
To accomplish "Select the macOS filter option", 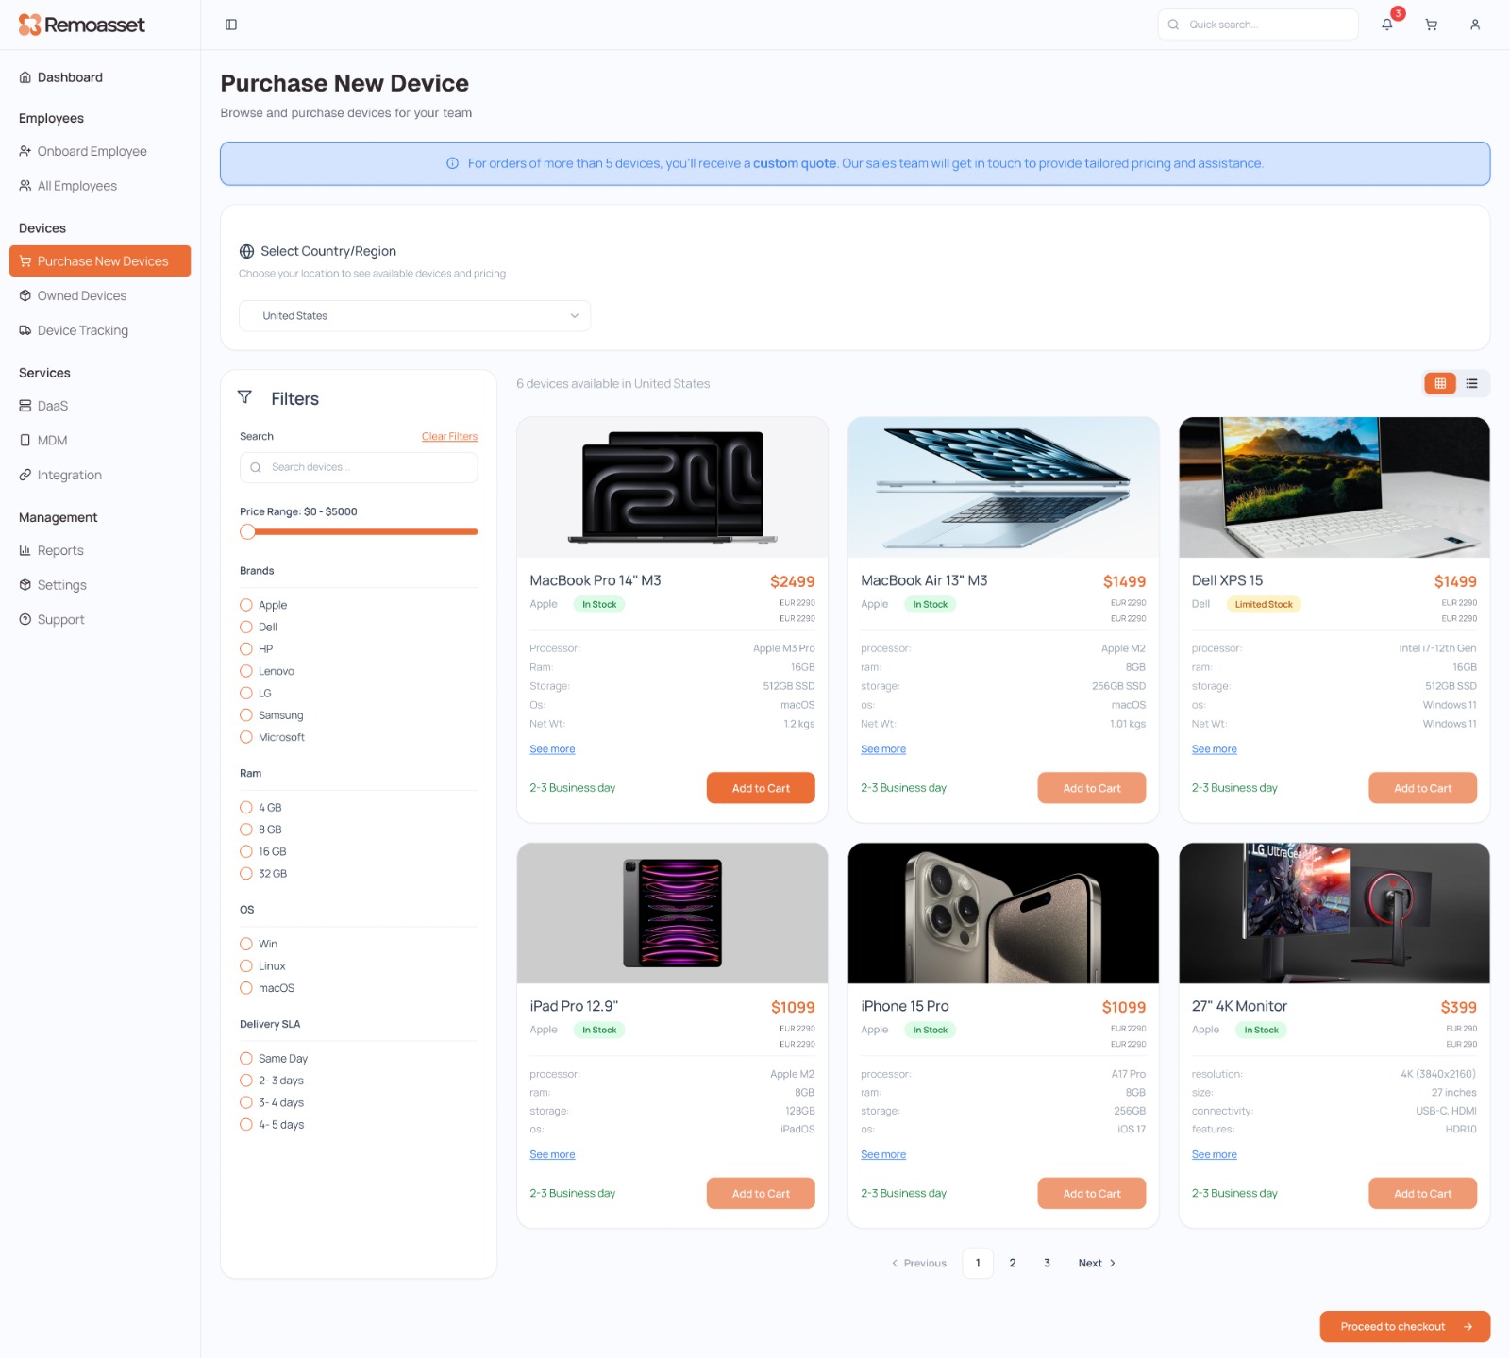I will point(246,988).
